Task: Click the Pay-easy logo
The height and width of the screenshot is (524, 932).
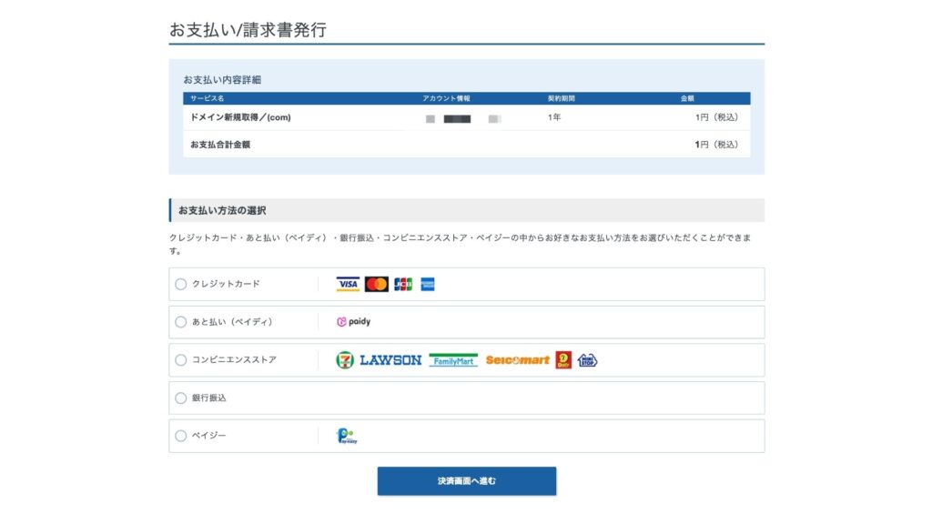Action: pos(347,436)
